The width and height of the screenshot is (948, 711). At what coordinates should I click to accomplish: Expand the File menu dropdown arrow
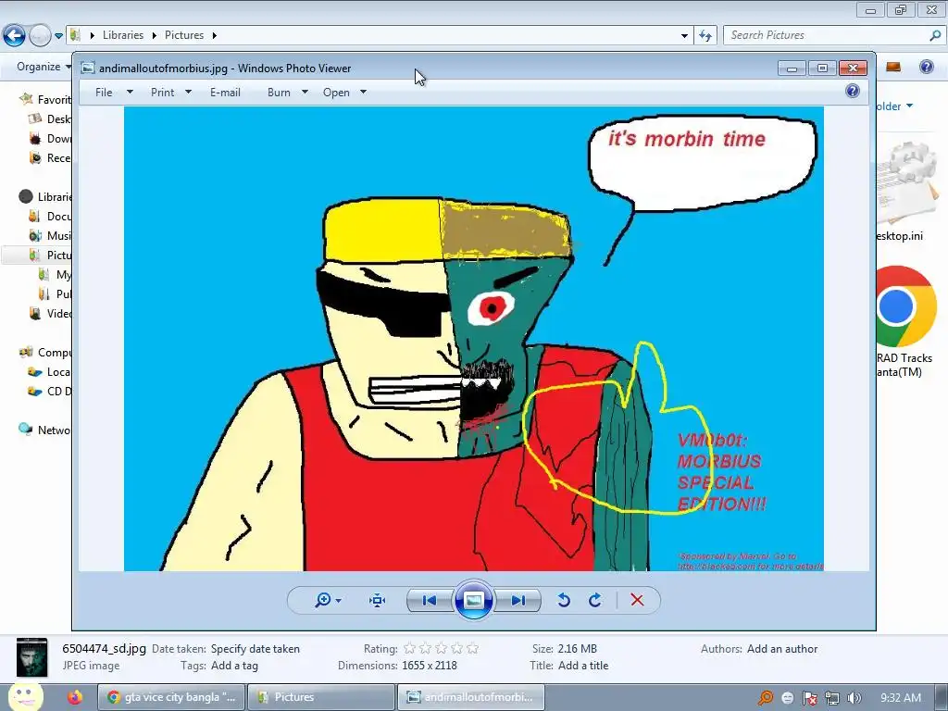pos(130,93)
